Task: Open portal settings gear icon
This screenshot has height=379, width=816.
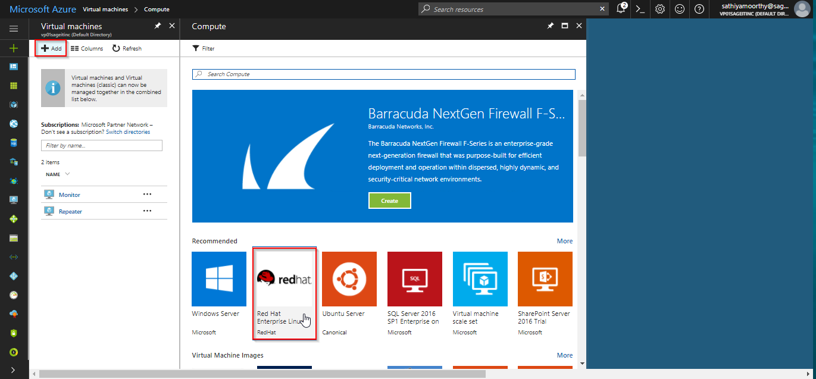Action: 659,9
